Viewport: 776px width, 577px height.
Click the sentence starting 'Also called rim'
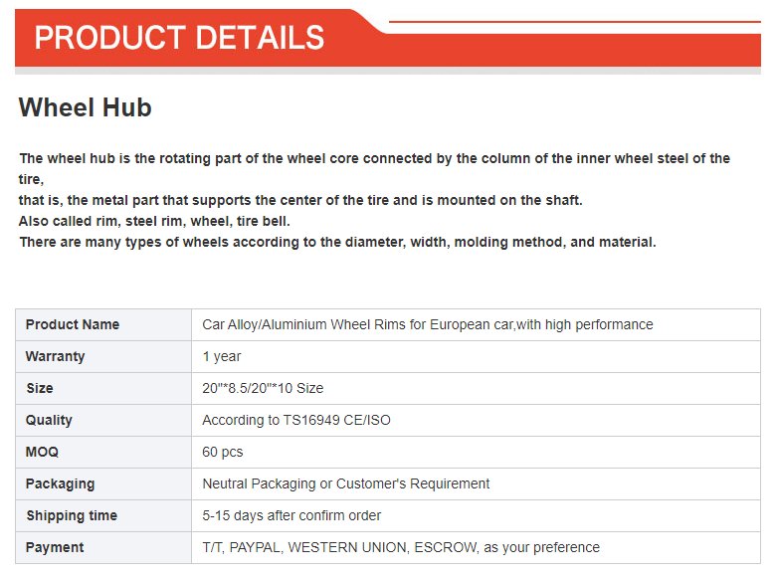[x=154, y=221]
